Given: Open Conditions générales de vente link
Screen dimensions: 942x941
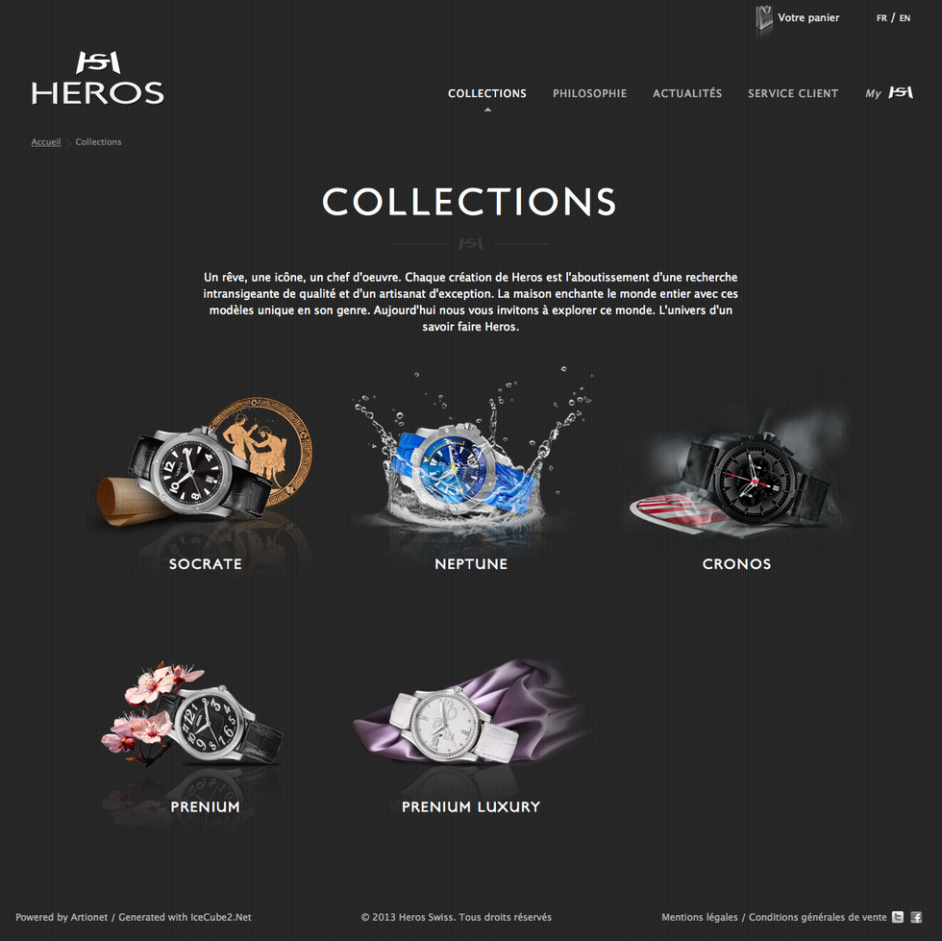Looking at the screenshot, I should 818,917.
